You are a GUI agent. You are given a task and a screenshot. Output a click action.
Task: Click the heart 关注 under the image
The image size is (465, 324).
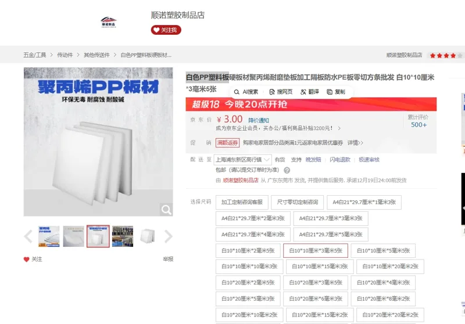(33, 259)
